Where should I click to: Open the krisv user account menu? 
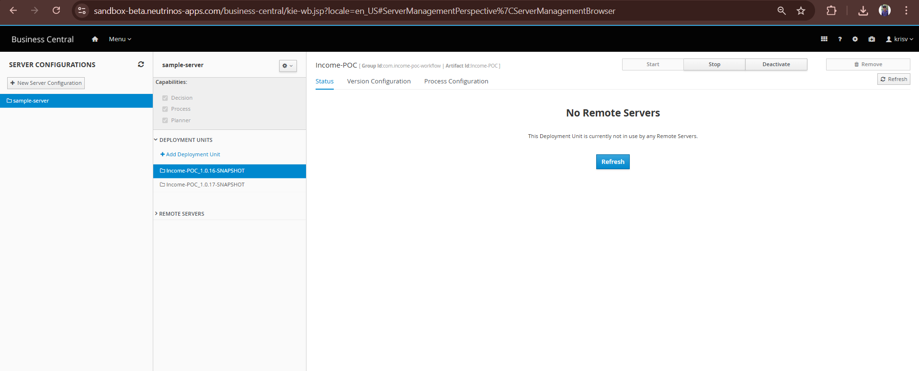899,39
